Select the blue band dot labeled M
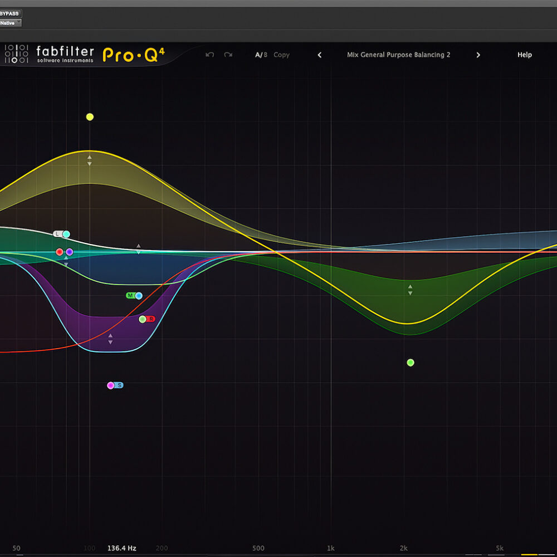557x557 pixels. coord(139,296)
